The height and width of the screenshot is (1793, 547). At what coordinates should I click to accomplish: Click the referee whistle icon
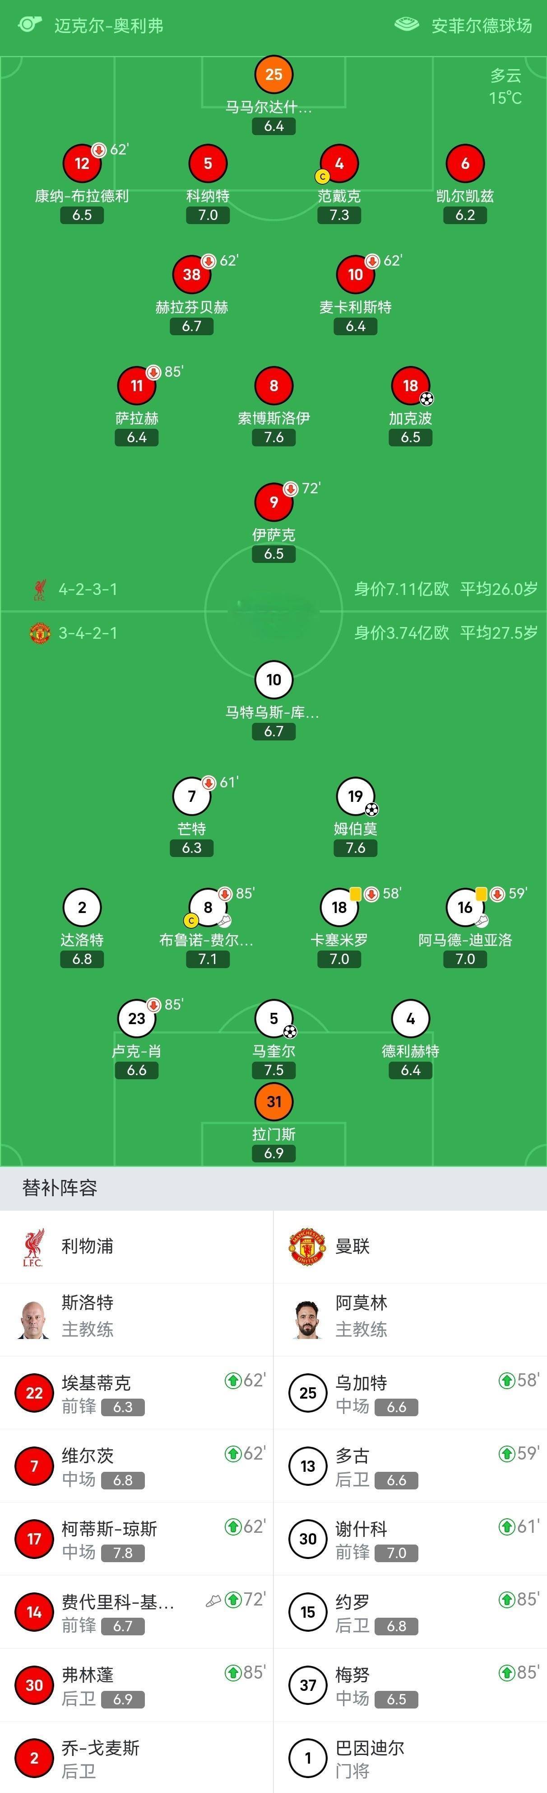pos(28,25)
